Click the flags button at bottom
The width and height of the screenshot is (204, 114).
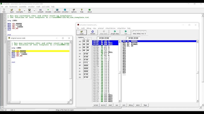click(x=145, y=105)
